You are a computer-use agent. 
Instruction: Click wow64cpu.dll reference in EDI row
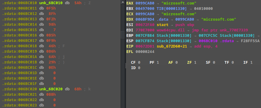[x=171, y=30]
